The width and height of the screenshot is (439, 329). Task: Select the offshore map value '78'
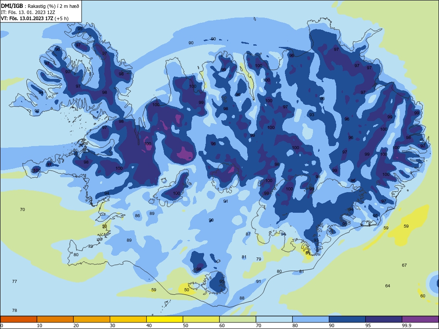click(x=14, y=311)
